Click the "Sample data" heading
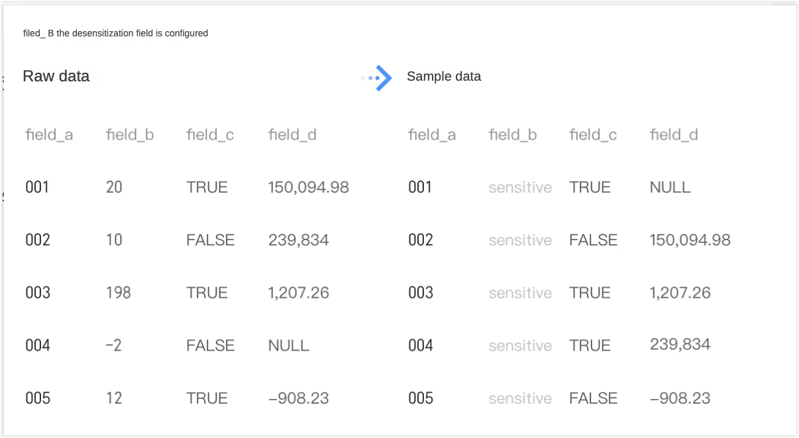Image resolution: width=799 pixels, height=438 pixels. pyautogui.click(x=444, y=76)
